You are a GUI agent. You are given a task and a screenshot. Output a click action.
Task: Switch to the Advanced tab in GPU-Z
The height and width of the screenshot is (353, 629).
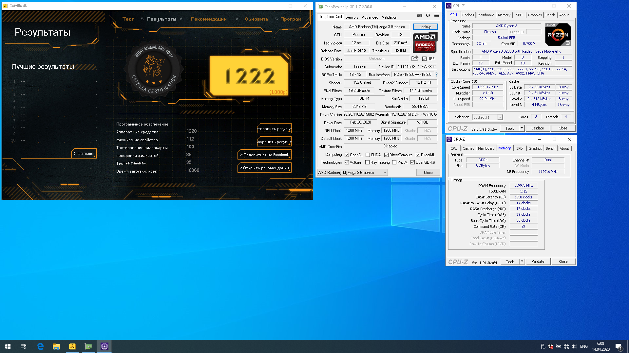pos(370,17)
